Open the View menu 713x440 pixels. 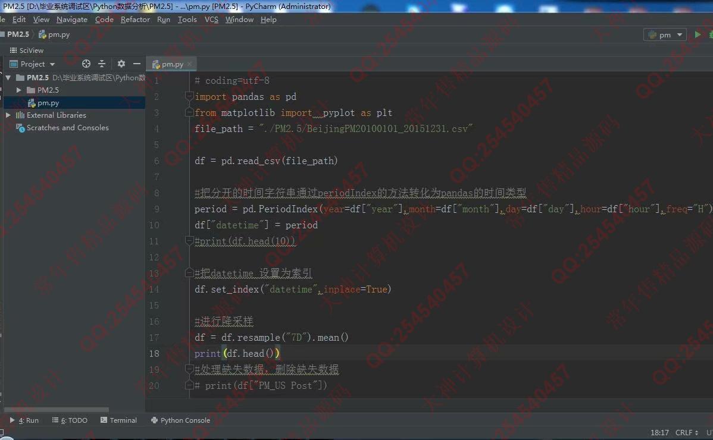pos(41,20)
